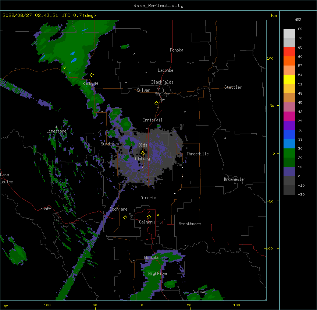Click the caret marker just below Innisfail label
Image resolution: width=317 pixels, height=310 pixels.
[x=147, y=128]
